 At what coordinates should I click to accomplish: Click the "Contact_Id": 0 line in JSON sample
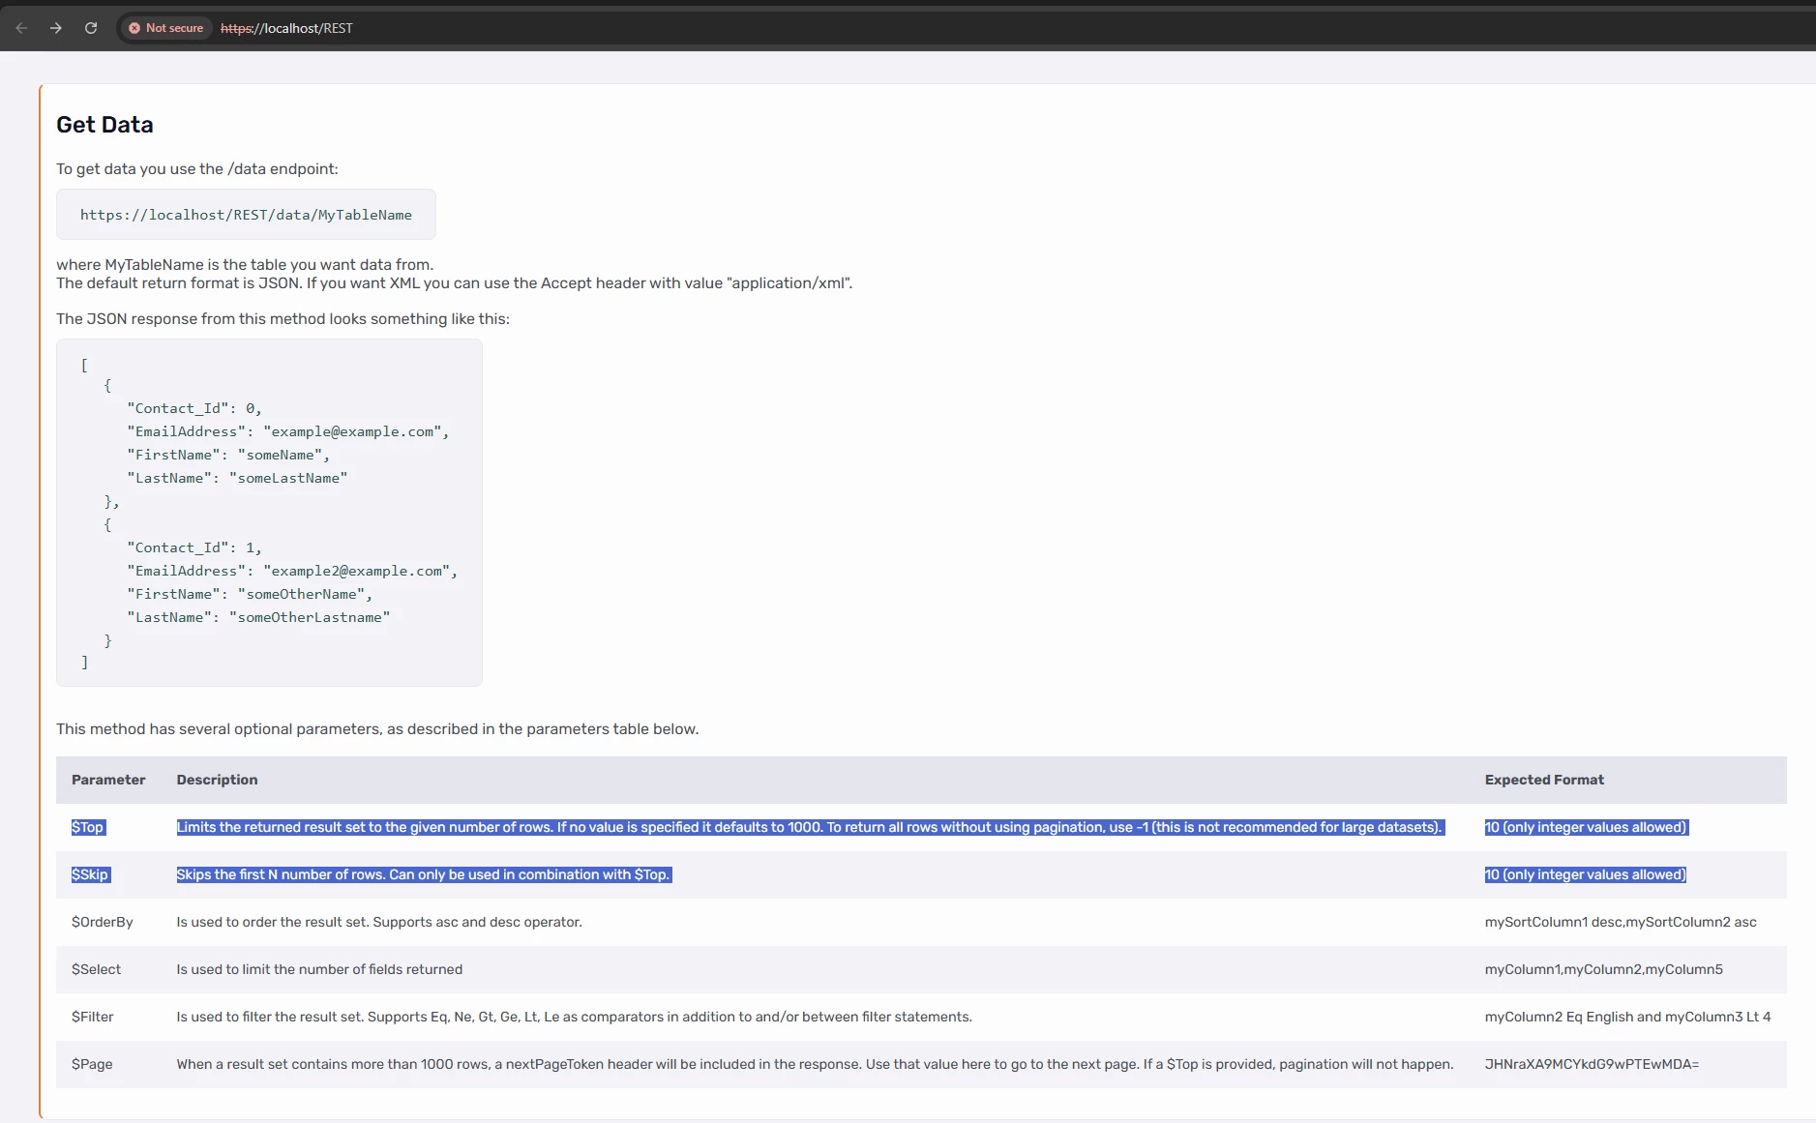(x=194, y=409)
